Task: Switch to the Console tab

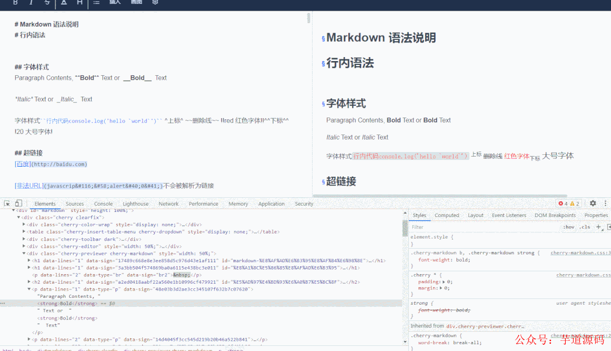Action: pyautogui.click(x=103, y=204)
